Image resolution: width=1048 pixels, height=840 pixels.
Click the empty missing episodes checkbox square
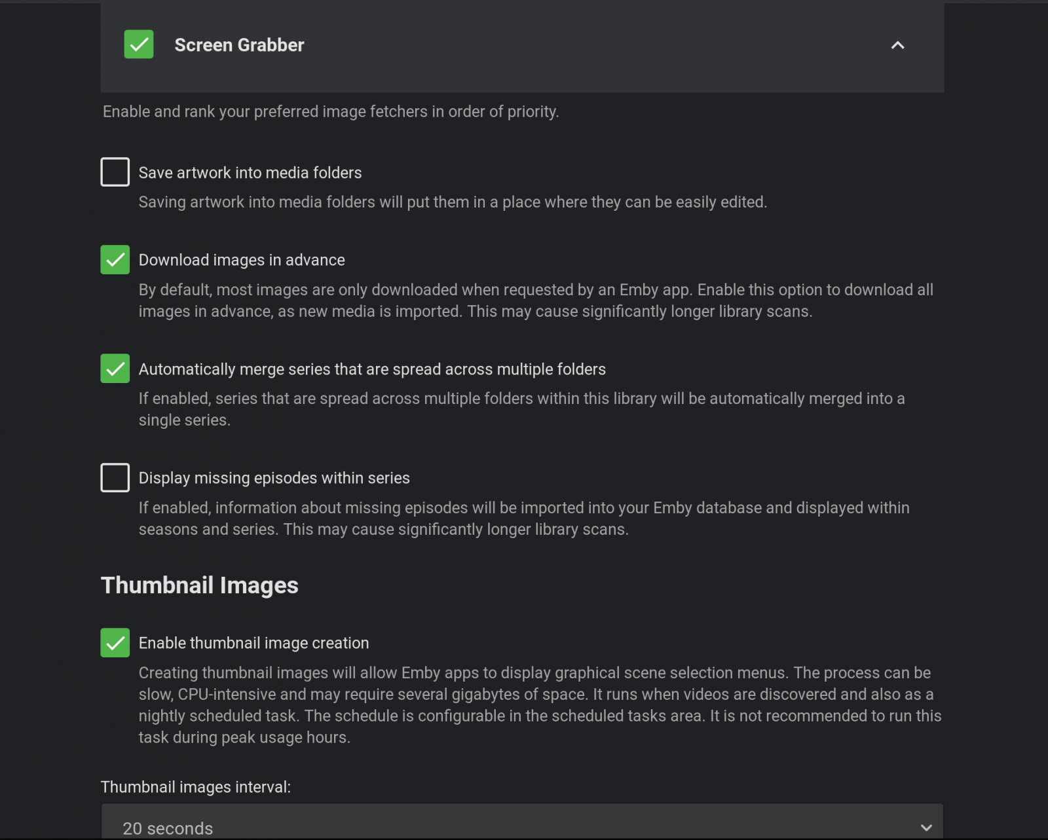coord(115,478)
